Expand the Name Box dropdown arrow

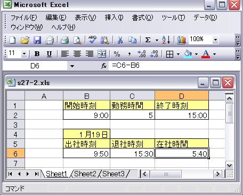tap(72, 66)
